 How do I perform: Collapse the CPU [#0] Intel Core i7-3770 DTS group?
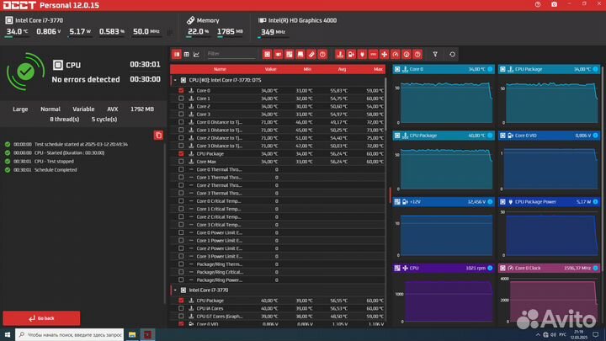(x=174, y=80)
